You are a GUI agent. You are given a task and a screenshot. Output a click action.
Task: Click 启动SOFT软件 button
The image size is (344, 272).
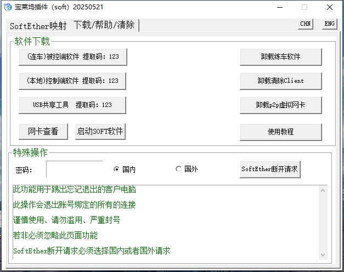pos(100,131)
